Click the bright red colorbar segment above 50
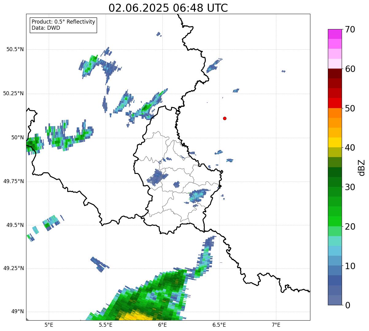 (335, 103)
